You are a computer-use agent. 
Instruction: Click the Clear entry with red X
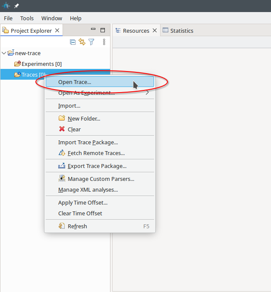tap(74, 129)
